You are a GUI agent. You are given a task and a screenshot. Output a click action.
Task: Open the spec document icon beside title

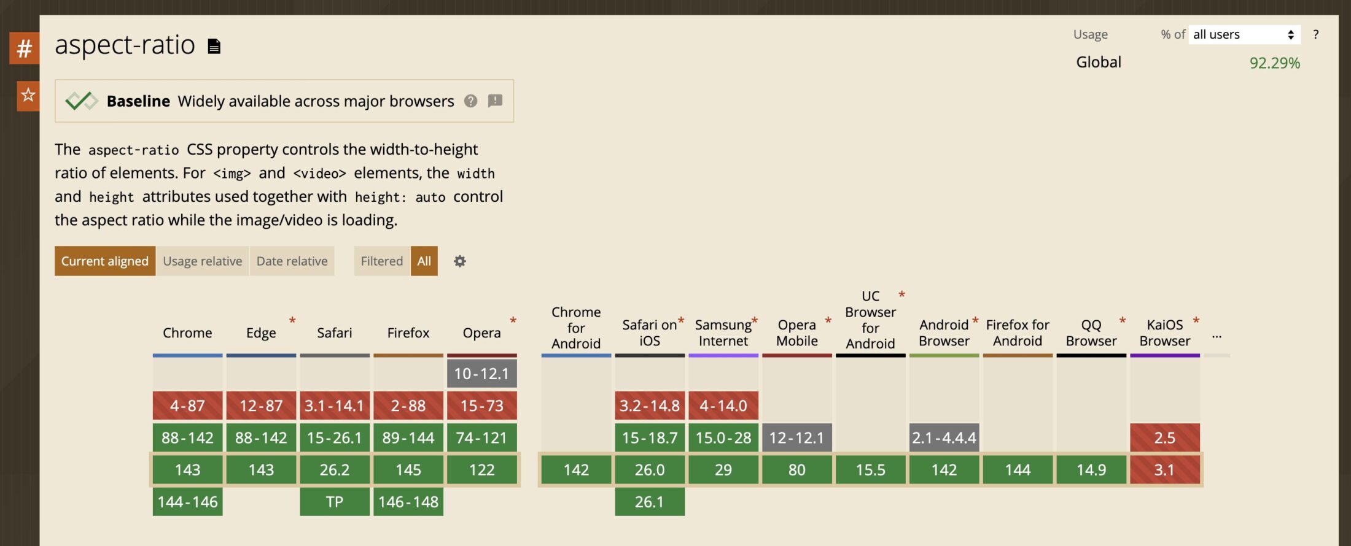(214, 47)
